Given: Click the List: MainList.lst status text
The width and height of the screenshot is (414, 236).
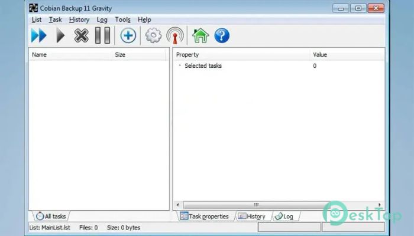Looking at the screenshot, I should coord(50,228).
